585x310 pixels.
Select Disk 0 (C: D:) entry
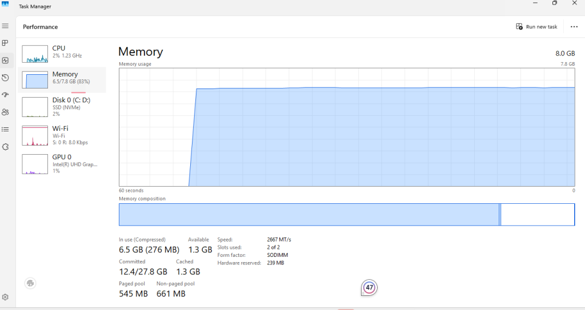[x=62, y=107]
